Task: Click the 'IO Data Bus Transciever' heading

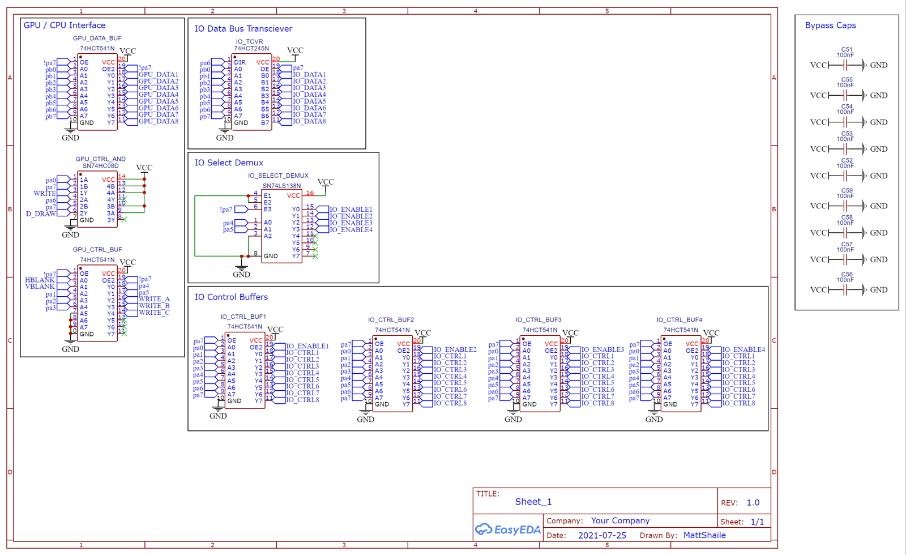Action: point(243,29)
